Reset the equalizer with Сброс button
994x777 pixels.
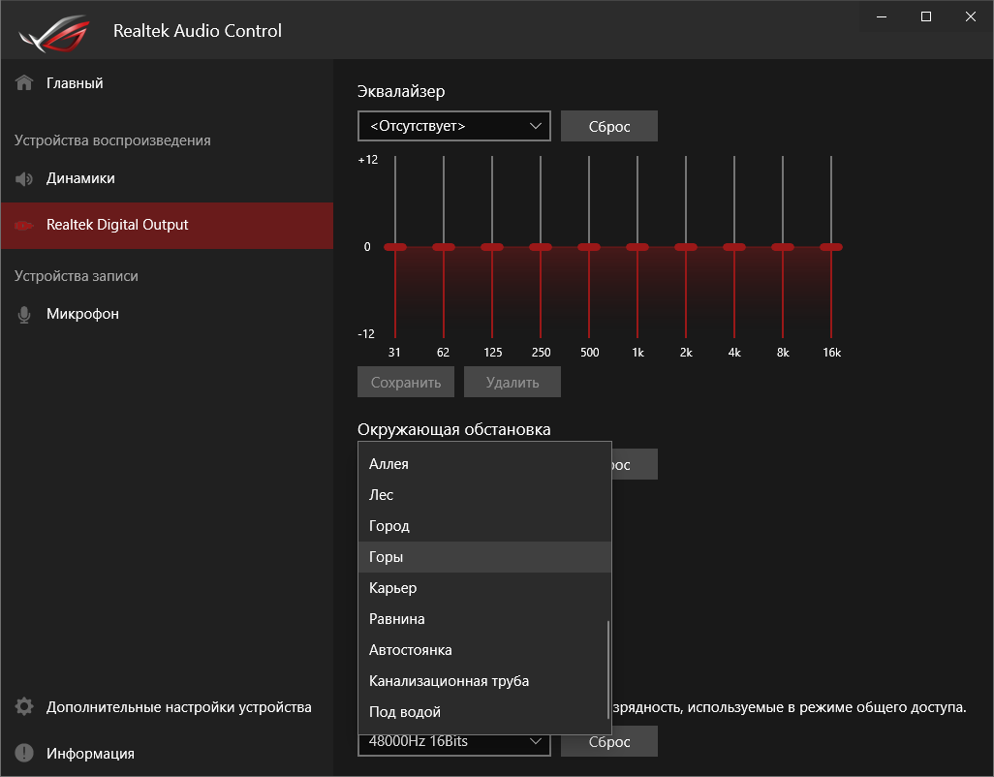[609, 126]
